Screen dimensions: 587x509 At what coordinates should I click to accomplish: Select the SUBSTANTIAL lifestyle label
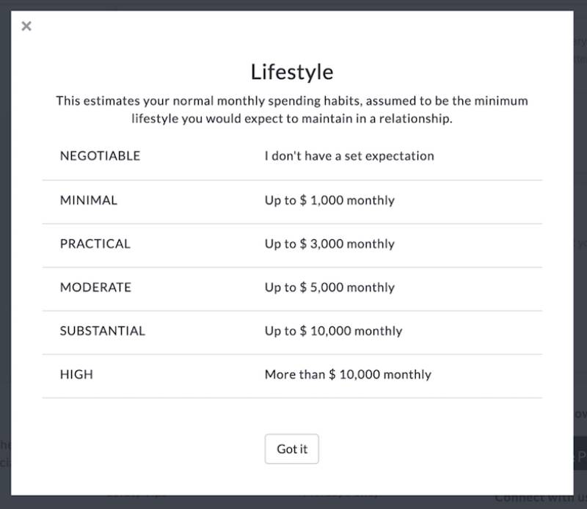click(103, 331)
